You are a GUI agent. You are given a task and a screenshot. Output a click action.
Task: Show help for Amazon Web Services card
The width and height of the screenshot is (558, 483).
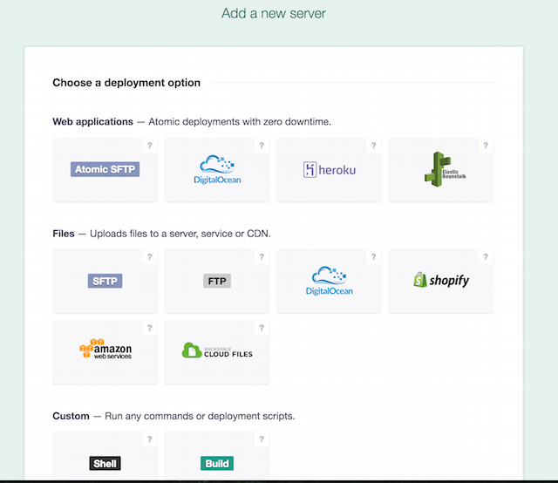click(150, 328)
